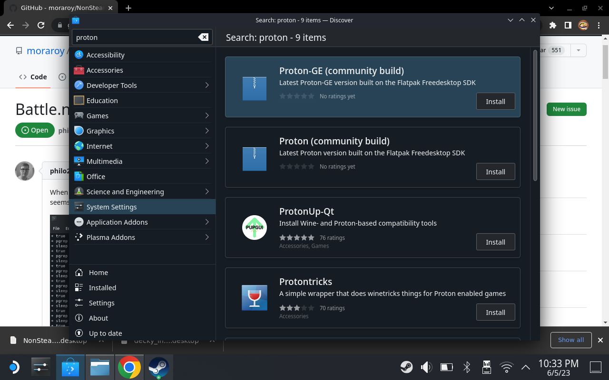Select the Multimedia category icon

coord(78,161)
